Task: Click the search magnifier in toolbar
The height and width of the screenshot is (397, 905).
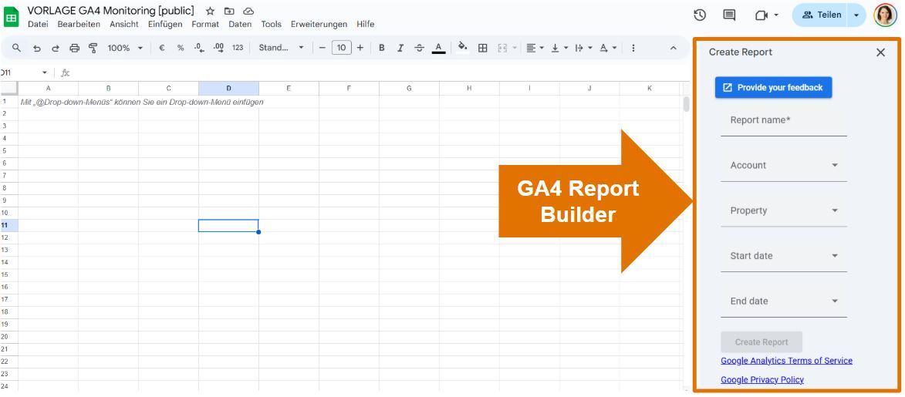Action: [x=16, y=48]
